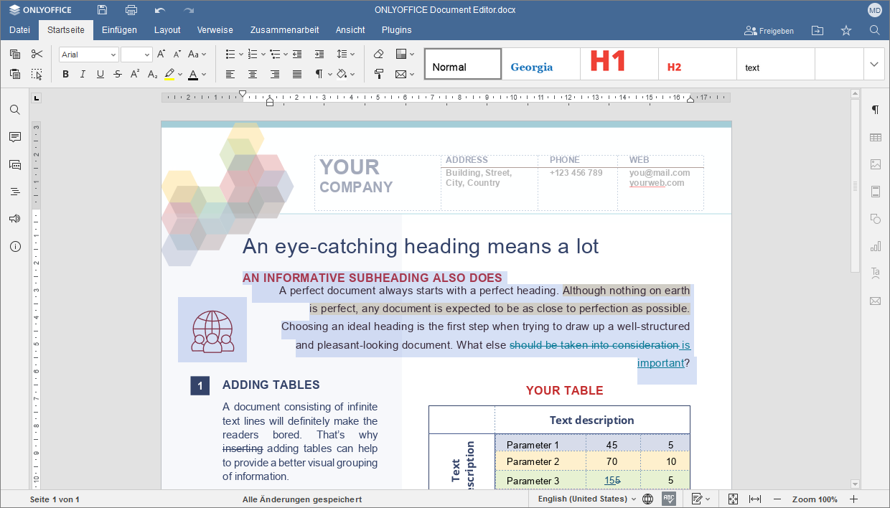
Task: Click the Freigeben share button
Action: [x=769, y=31]
